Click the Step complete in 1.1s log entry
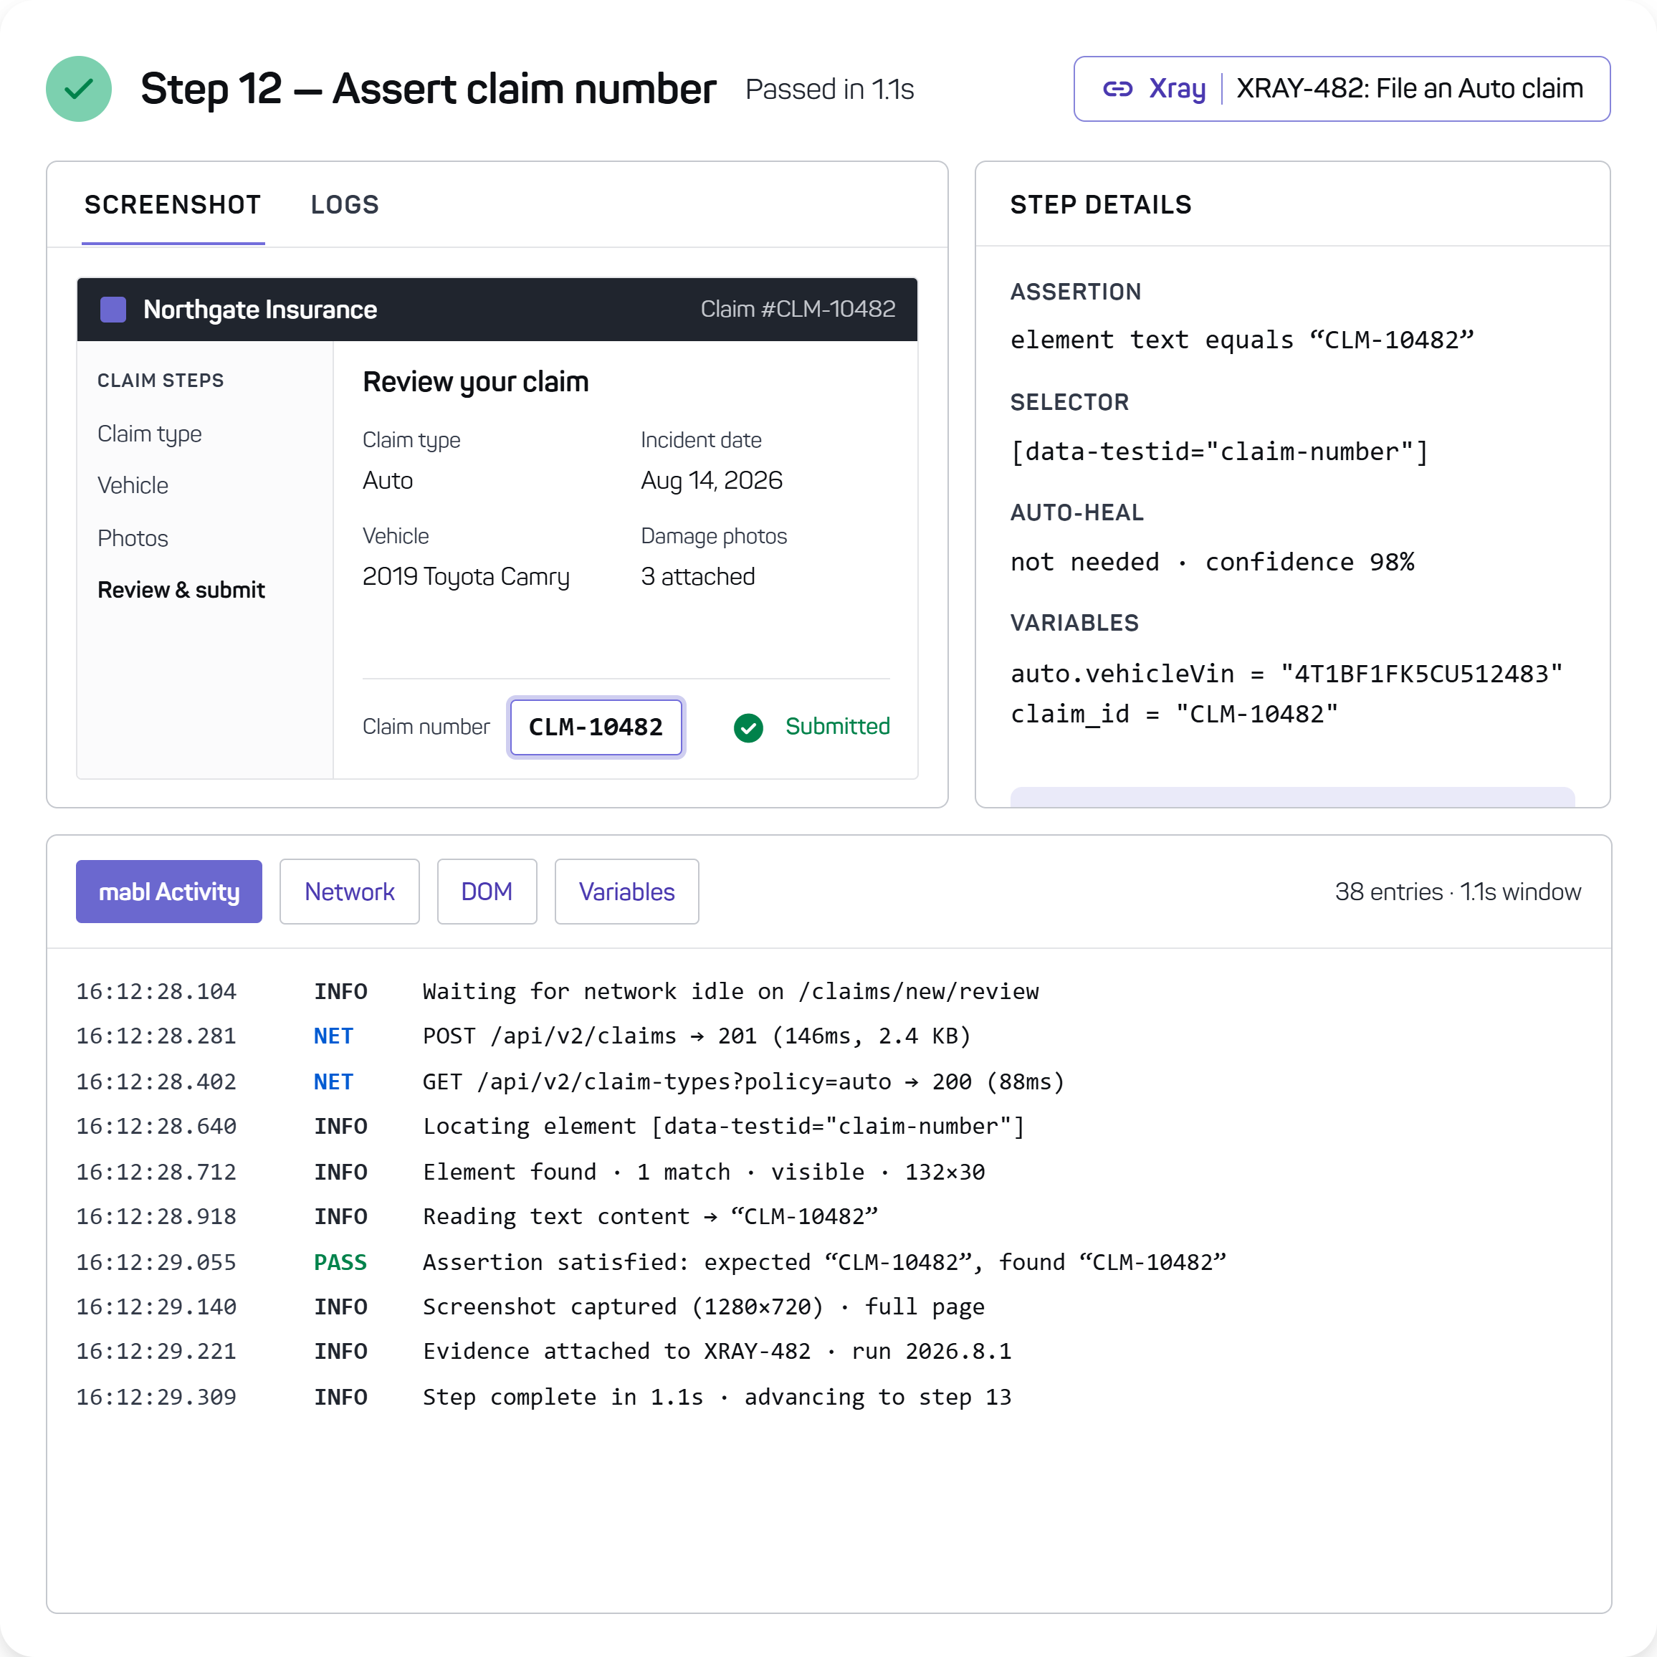The width and height of the screenshot is (1657, 1657). pos(717,1398)
